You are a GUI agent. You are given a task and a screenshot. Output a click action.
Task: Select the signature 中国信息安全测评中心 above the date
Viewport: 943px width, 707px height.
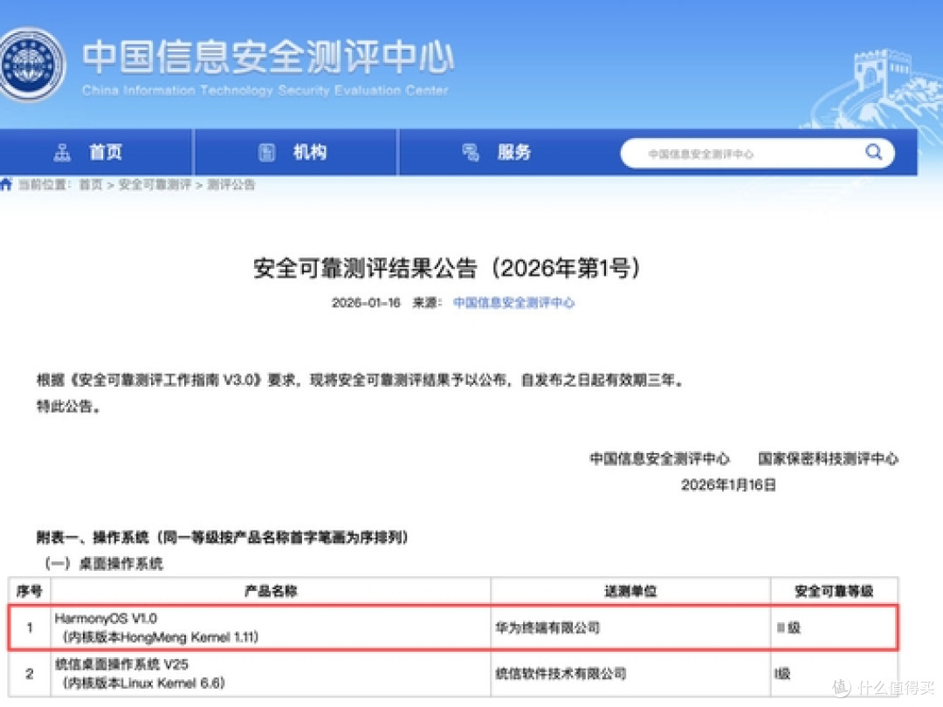659,459
